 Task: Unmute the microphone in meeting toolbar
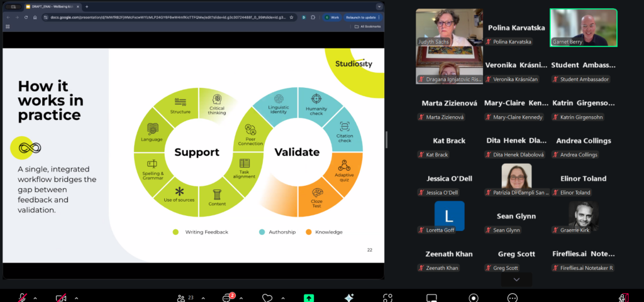[x=23, y=298]
